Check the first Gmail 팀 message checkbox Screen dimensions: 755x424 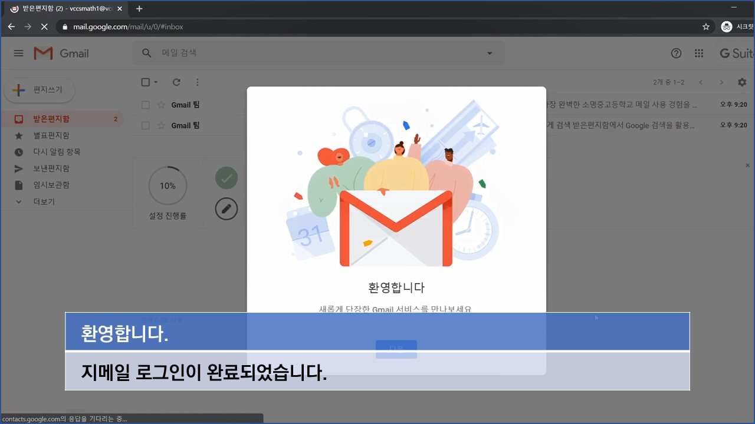point(146,105)
